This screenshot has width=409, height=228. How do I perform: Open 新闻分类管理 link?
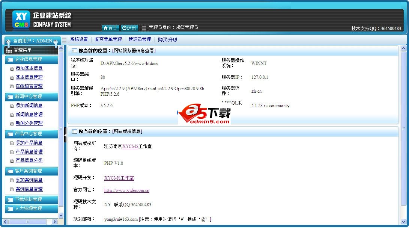tap(29, 123)
